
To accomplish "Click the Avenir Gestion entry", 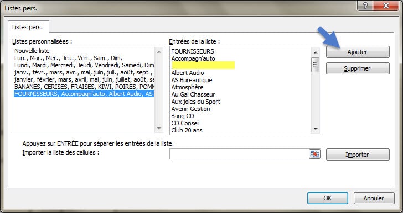I will (x=190, y=109).
